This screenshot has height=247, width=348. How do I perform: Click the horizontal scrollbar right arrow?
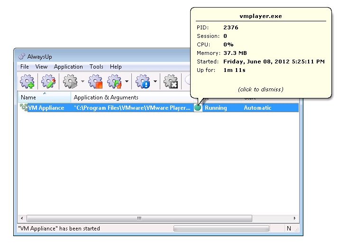[294, 218]
